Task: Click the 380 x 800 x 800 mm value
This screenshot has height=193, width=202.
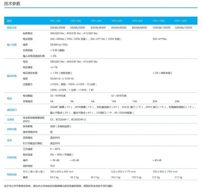Action: tap(62, 171)
